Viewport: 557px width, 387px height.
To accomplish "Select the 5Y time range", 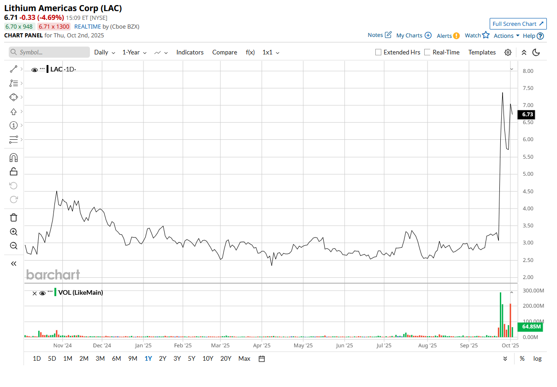I will click(x=191, y=358).
